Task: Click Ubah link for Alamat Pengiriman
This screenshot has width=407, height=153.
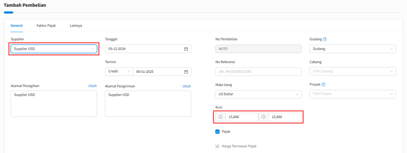Action: [187, 86]
